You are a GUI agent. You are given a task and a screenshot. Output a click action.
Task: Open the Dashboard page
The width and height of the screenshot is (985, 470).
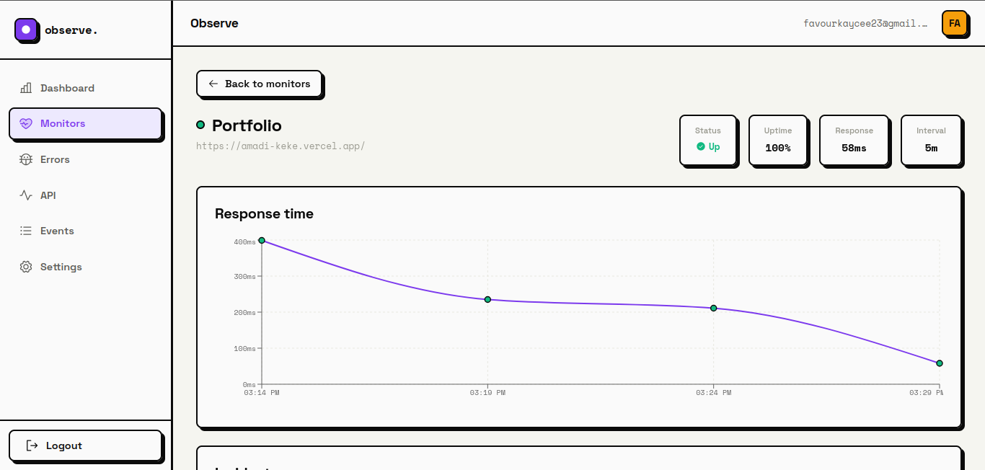coord(86,88)
